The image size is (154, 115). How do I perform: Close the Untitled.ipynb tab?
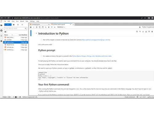click(49, 25)
